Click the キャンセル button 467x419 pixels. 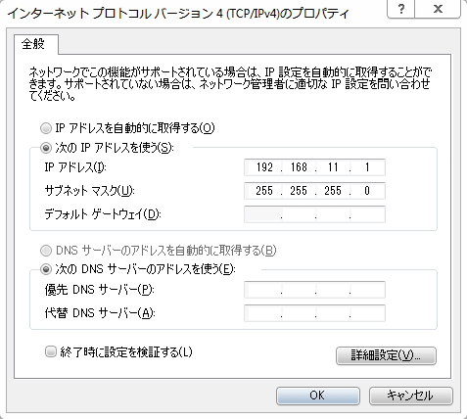coord(411,396)
